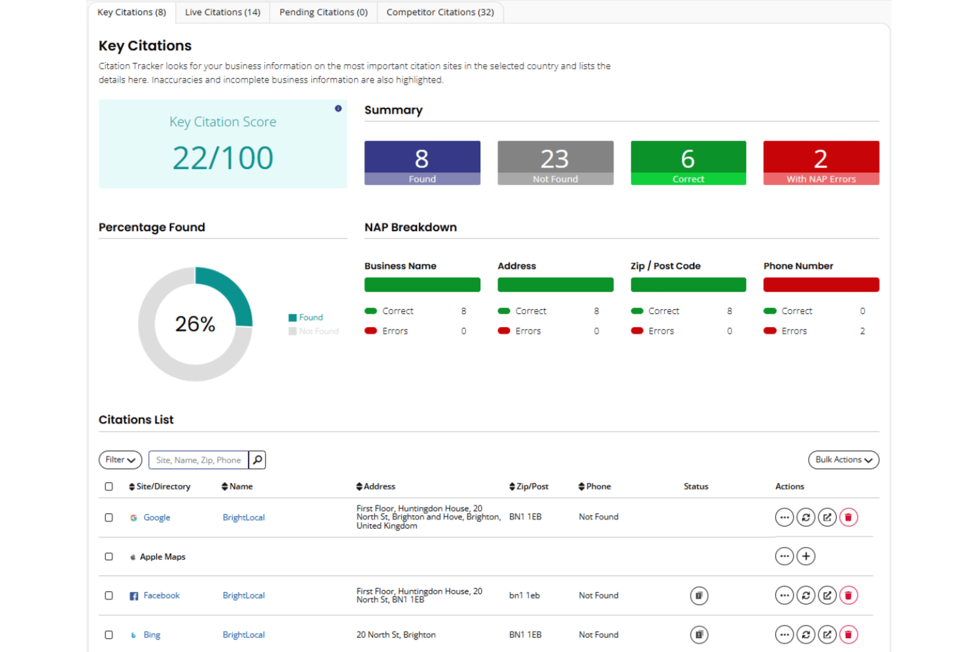The width and height of the screenshot is (978, 652).
Task: Edit the Google citation link
Action: (827, 517)
